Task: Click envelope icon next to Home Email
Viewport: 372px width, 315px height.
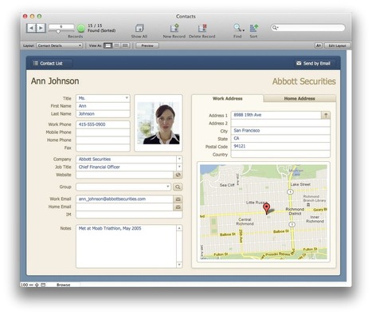Action: (178, 207)
